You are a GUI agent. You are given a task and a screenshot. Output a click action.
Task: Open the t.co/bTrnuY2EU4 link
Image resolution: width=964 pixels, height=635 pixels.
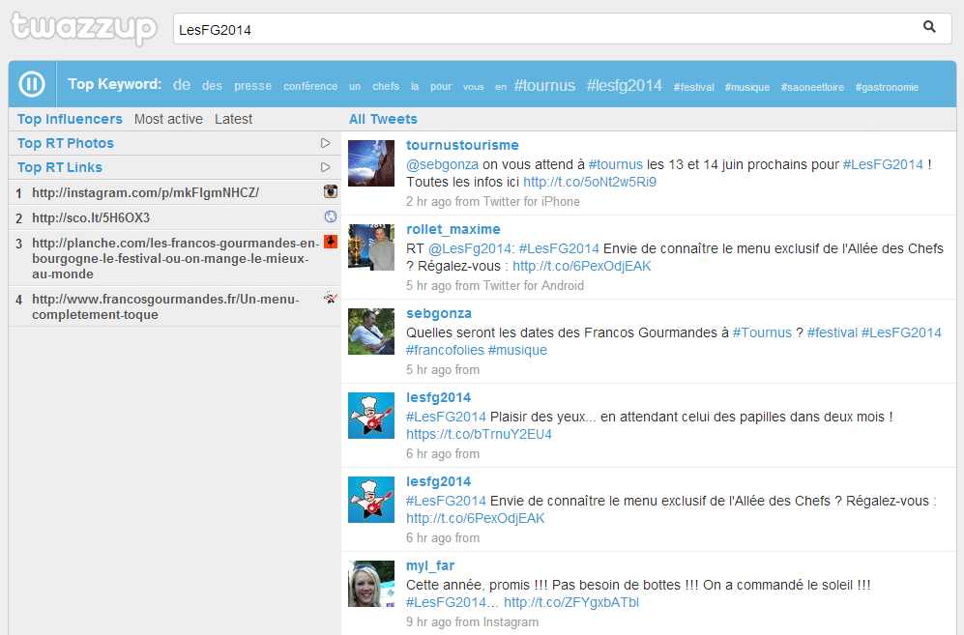(x=479, y=435)
